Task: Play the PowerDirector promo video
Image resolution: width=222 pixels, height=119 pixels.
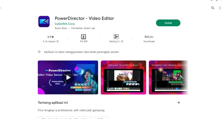Action: click(68, 77)
